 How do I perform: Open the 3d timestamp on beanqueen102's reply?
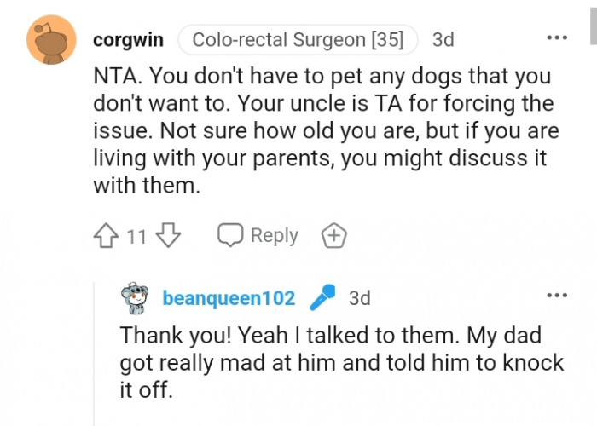360,299
